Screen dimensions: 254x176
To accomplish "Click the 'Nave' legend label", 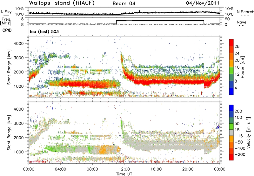I will [242, 22].
